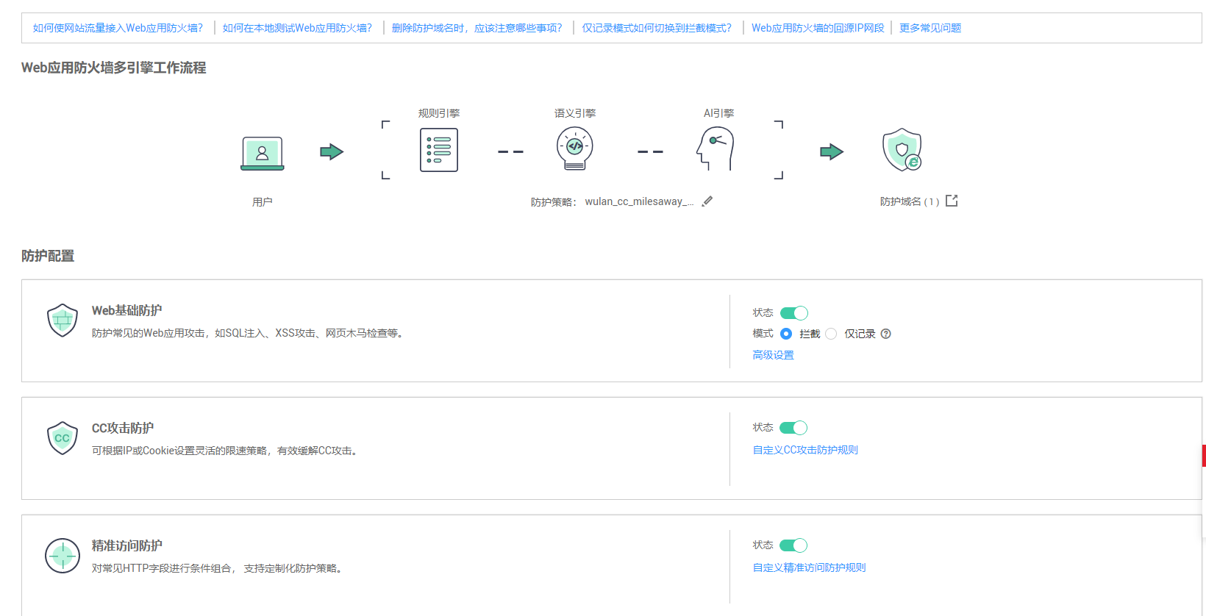Viewport: 1206px width, 616px height.
Task: Click the 模式 label in Web基础防护
Action: [x=763, y=334]
